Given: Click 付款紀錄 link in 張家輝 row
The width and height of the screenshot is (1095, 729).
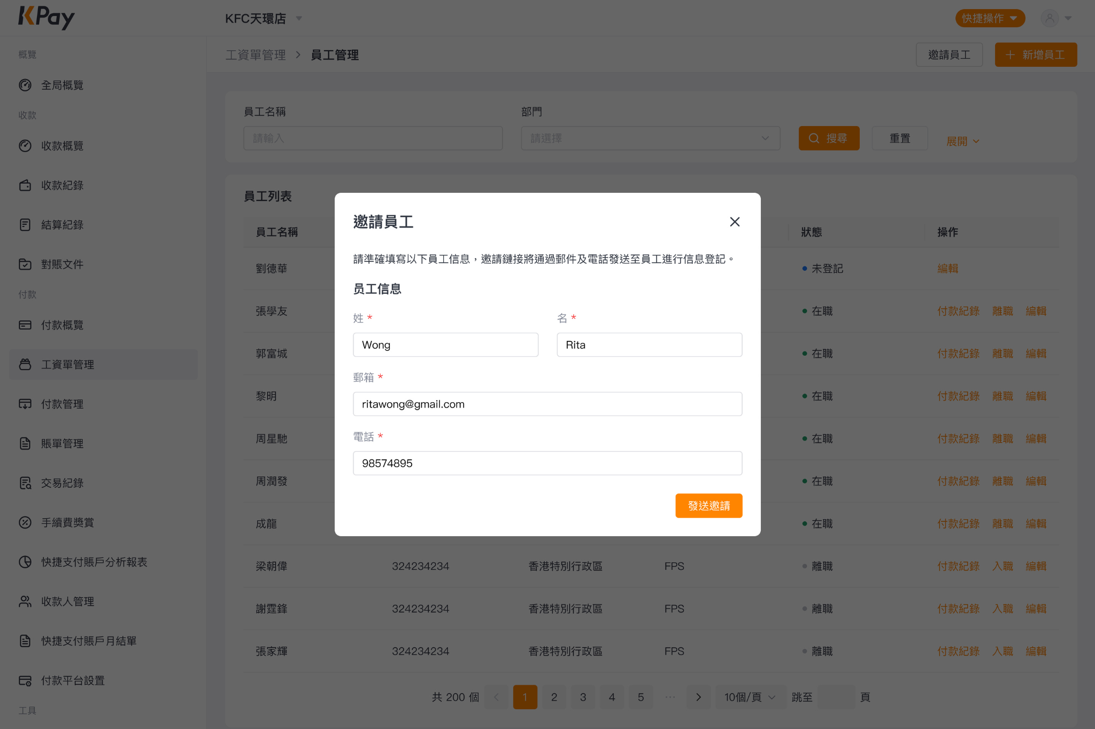Looking at the screenshot, I should [958, 652].
